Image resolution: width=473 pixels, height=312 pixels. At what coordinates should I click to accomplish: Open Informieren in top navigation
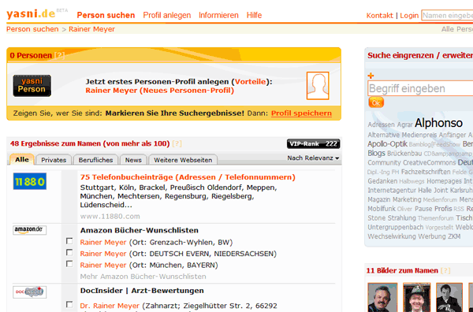[x=218, y=15]
